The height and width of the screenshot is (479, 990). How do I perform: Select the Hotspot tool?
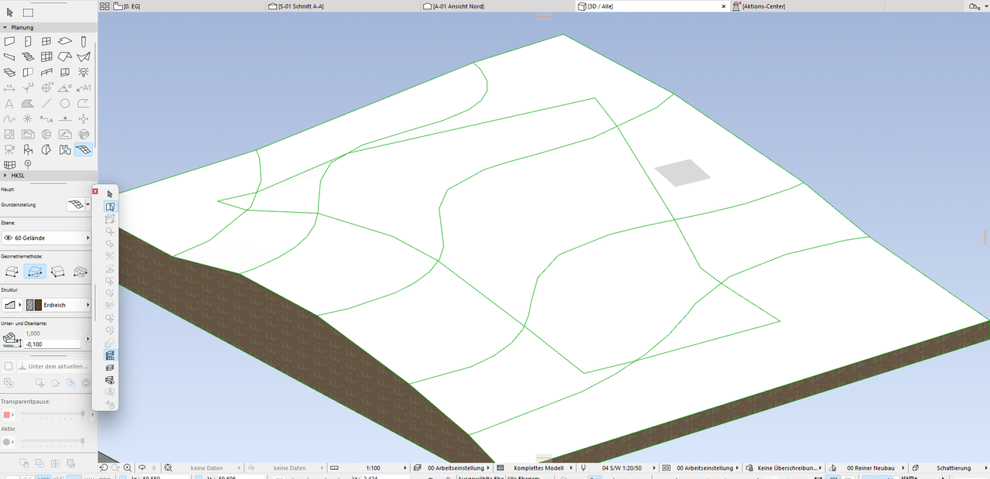pyautogui.click(x=28, y=118)
